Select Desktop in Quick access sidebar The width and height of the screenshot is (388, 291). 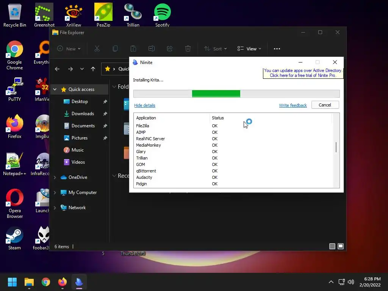point(79,102)
